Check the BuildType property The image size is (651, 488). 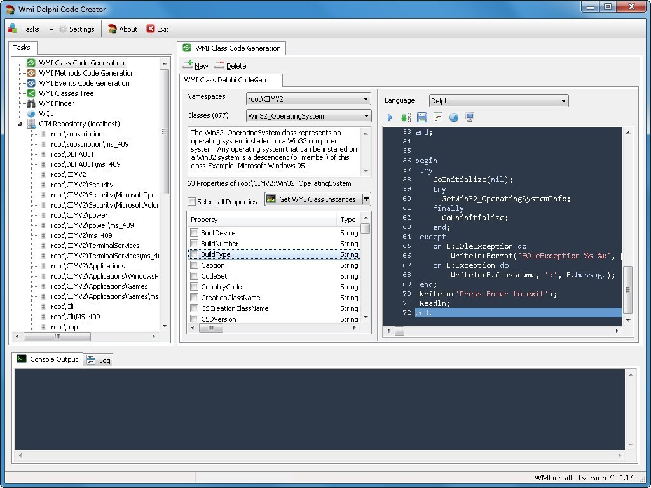pos(194,254)
